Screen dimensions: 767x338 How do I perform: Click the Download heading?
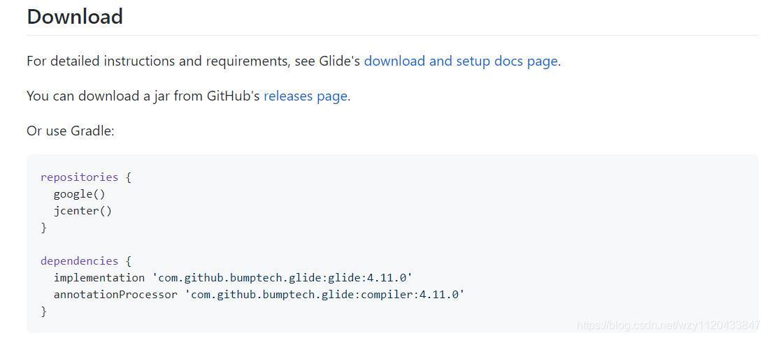pyautogui.click(x=75, y=17)
